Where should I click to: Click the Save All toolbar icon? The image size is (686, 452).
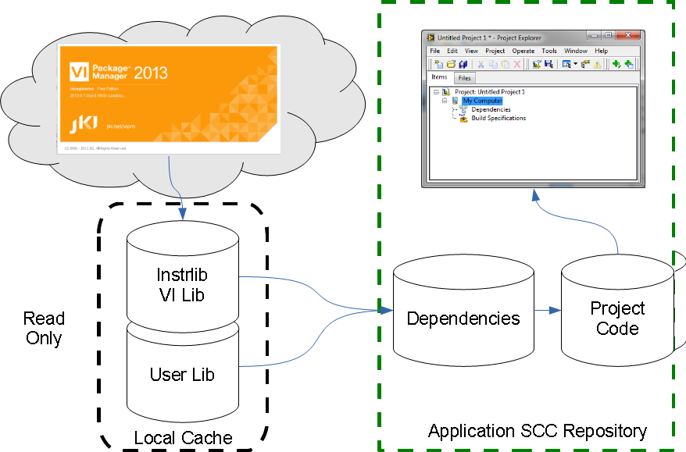(x=463, y=64)
